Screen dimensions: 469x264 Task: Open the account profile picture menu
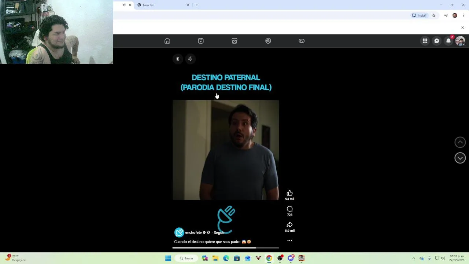point(460,41)
